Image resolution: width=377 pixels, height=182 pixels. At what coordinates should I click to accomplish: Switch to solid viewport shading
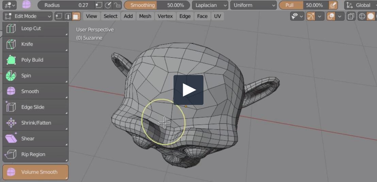point(371,16)
